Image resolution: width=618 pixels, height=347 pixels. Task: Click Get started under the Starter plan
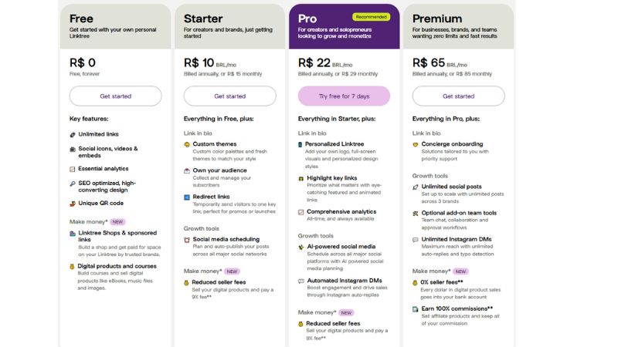coord(229,96)
